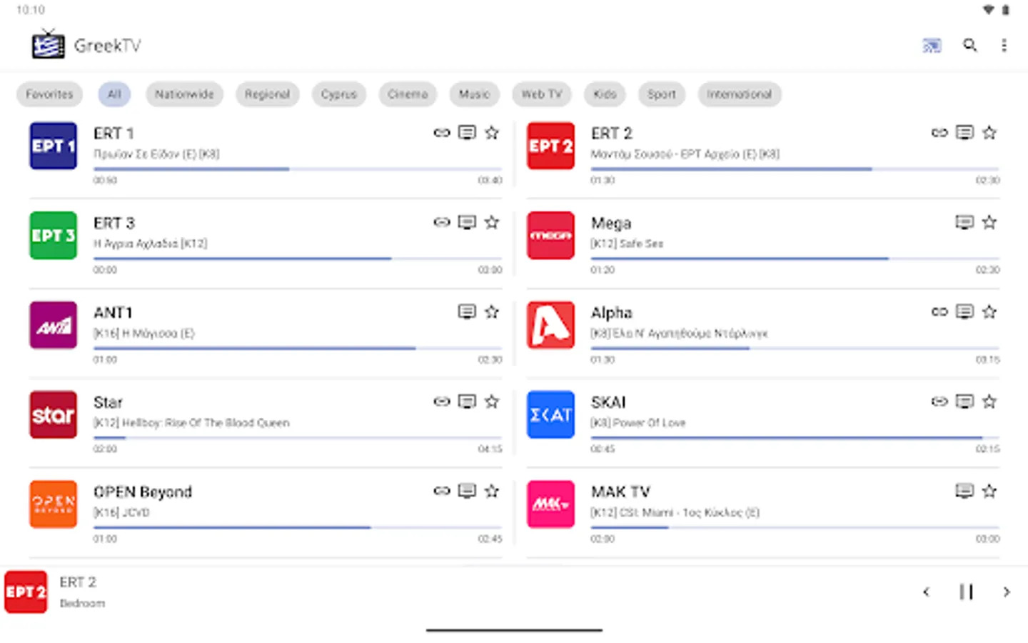Click the link icon next to ERT 1
Viewport: 1028px width, 643px height.
[x=441, y=132]
